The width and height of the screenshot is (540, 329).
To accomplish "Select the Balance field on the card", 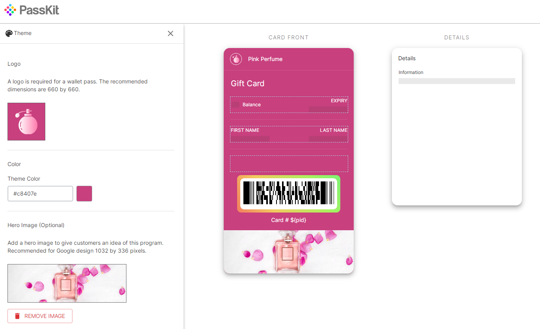I will click(247, 105).
